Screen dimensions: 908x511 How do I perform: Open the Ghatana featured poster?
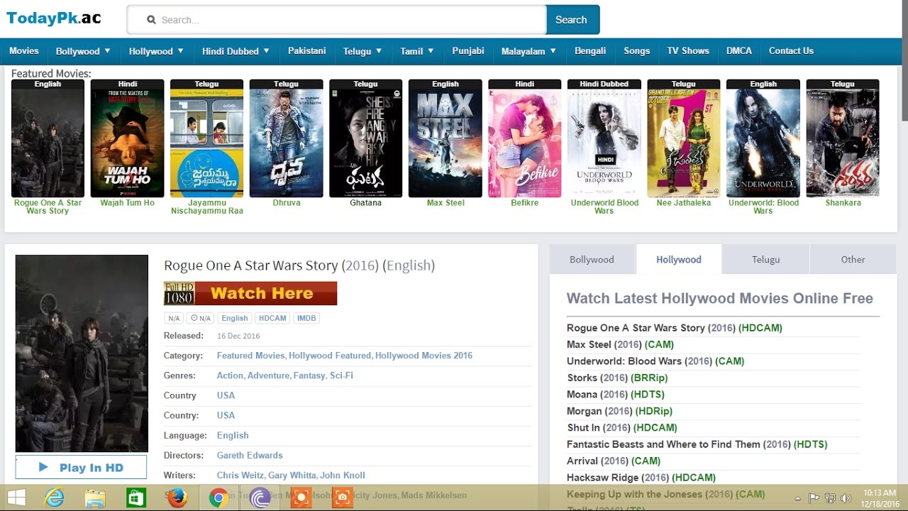pos(365,138)
